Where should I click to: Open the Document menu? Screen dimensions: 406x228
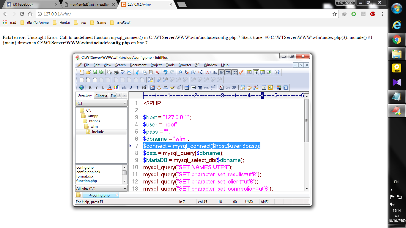[x=138, y=65]
